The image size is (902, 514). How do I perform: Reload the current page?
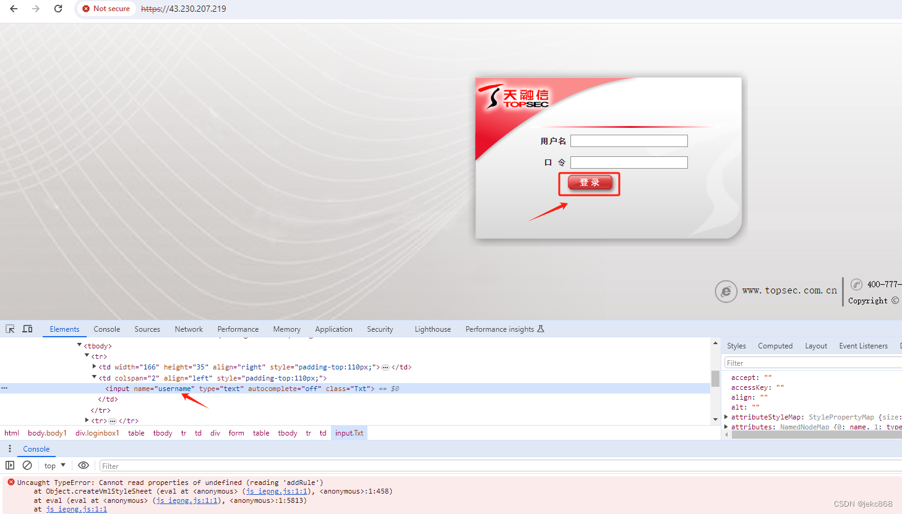point(58,9)
